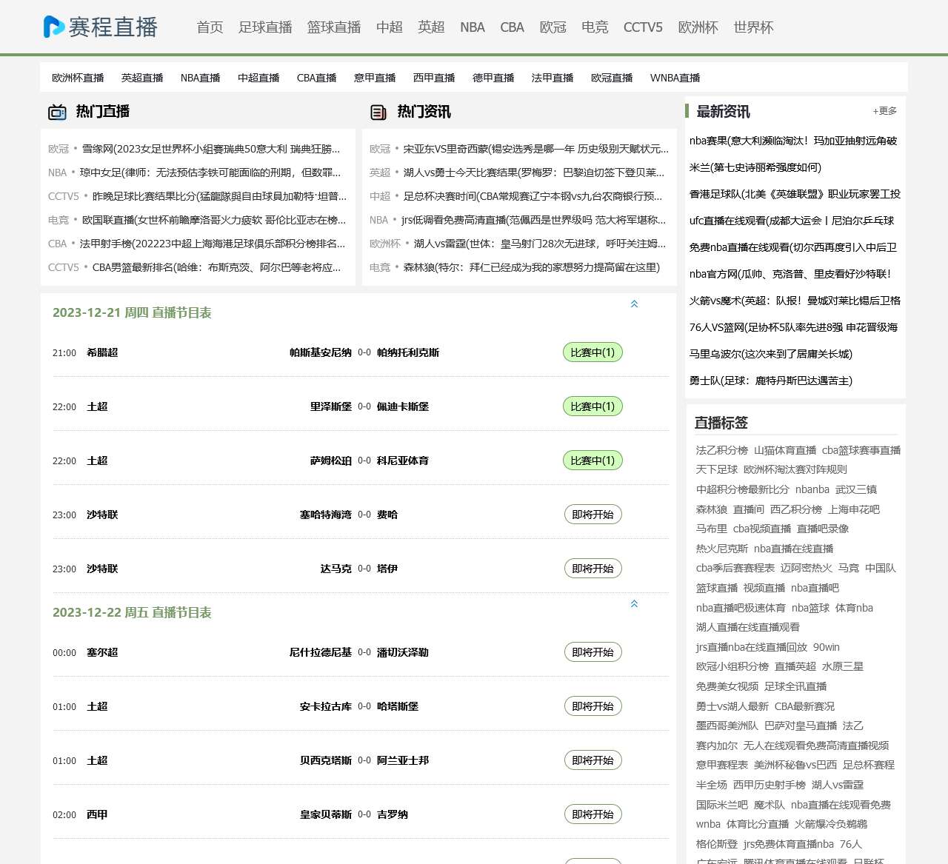Collapse the 2023-12-22 周五 schedule section
Image resolution: width=948 pixels, height=864 pixels.
634,604
